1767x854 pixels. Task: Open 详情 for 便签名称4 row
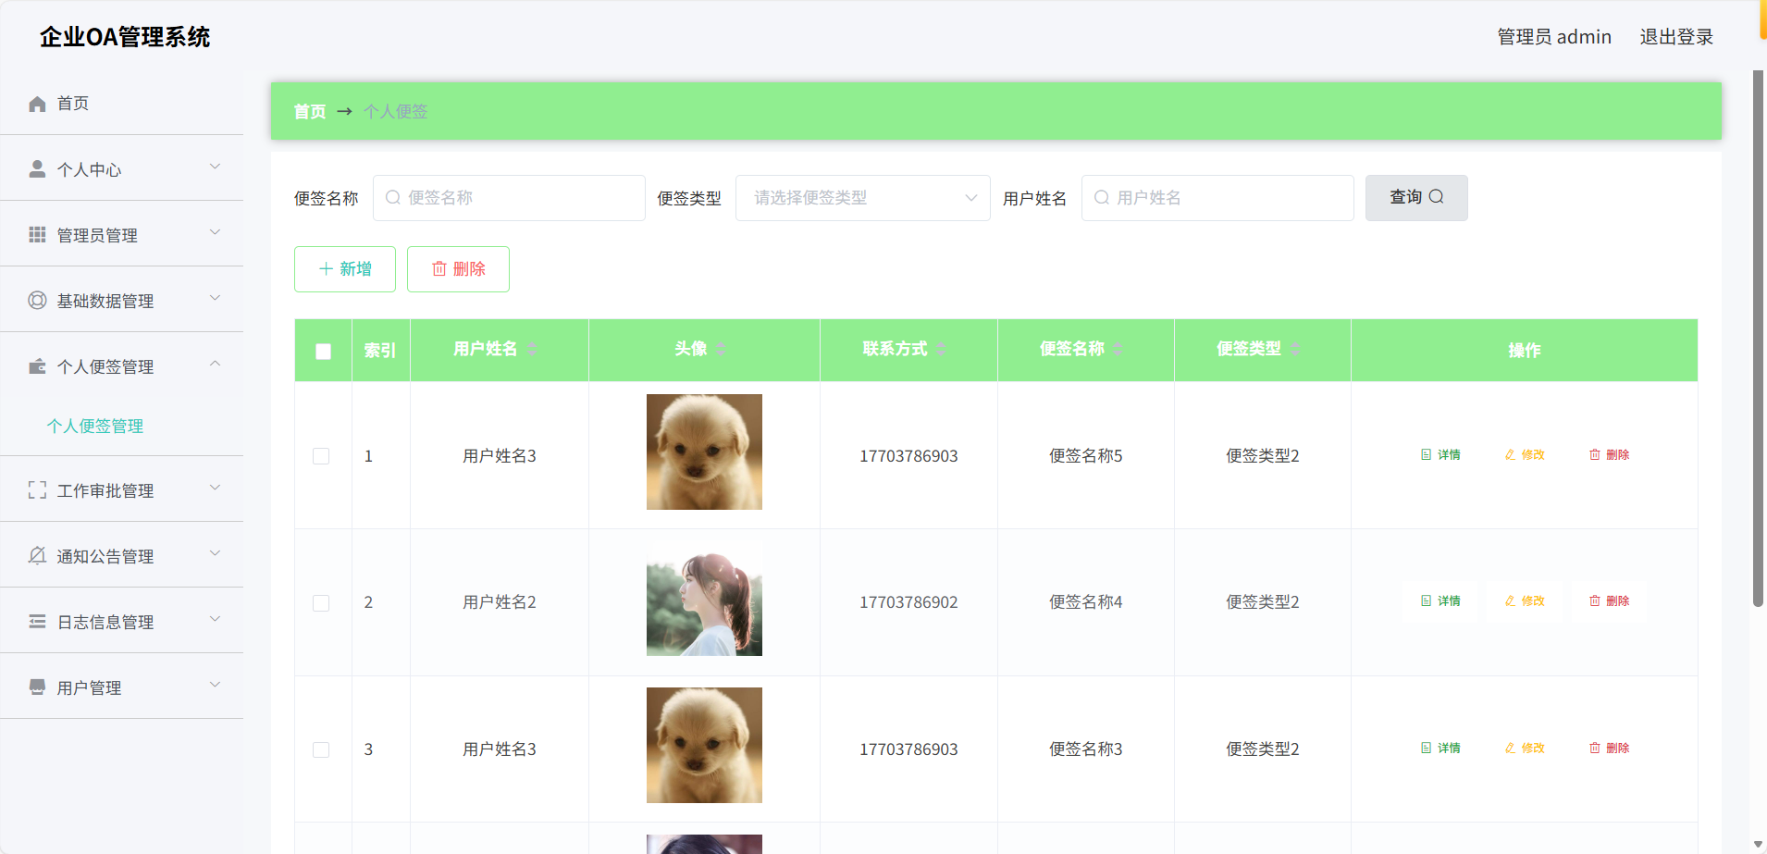coord(1440,601)
